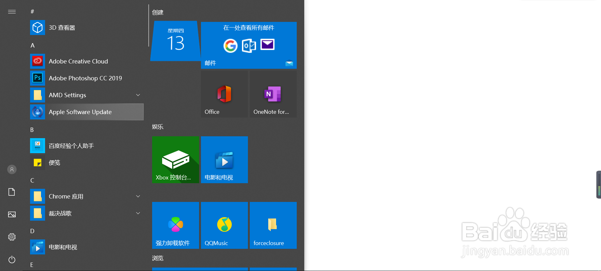The width and height of the screenshot is (601, 271).
Task: Open the forceclosure folder tile
Action: pyautogui.click(x=273, y=225)
